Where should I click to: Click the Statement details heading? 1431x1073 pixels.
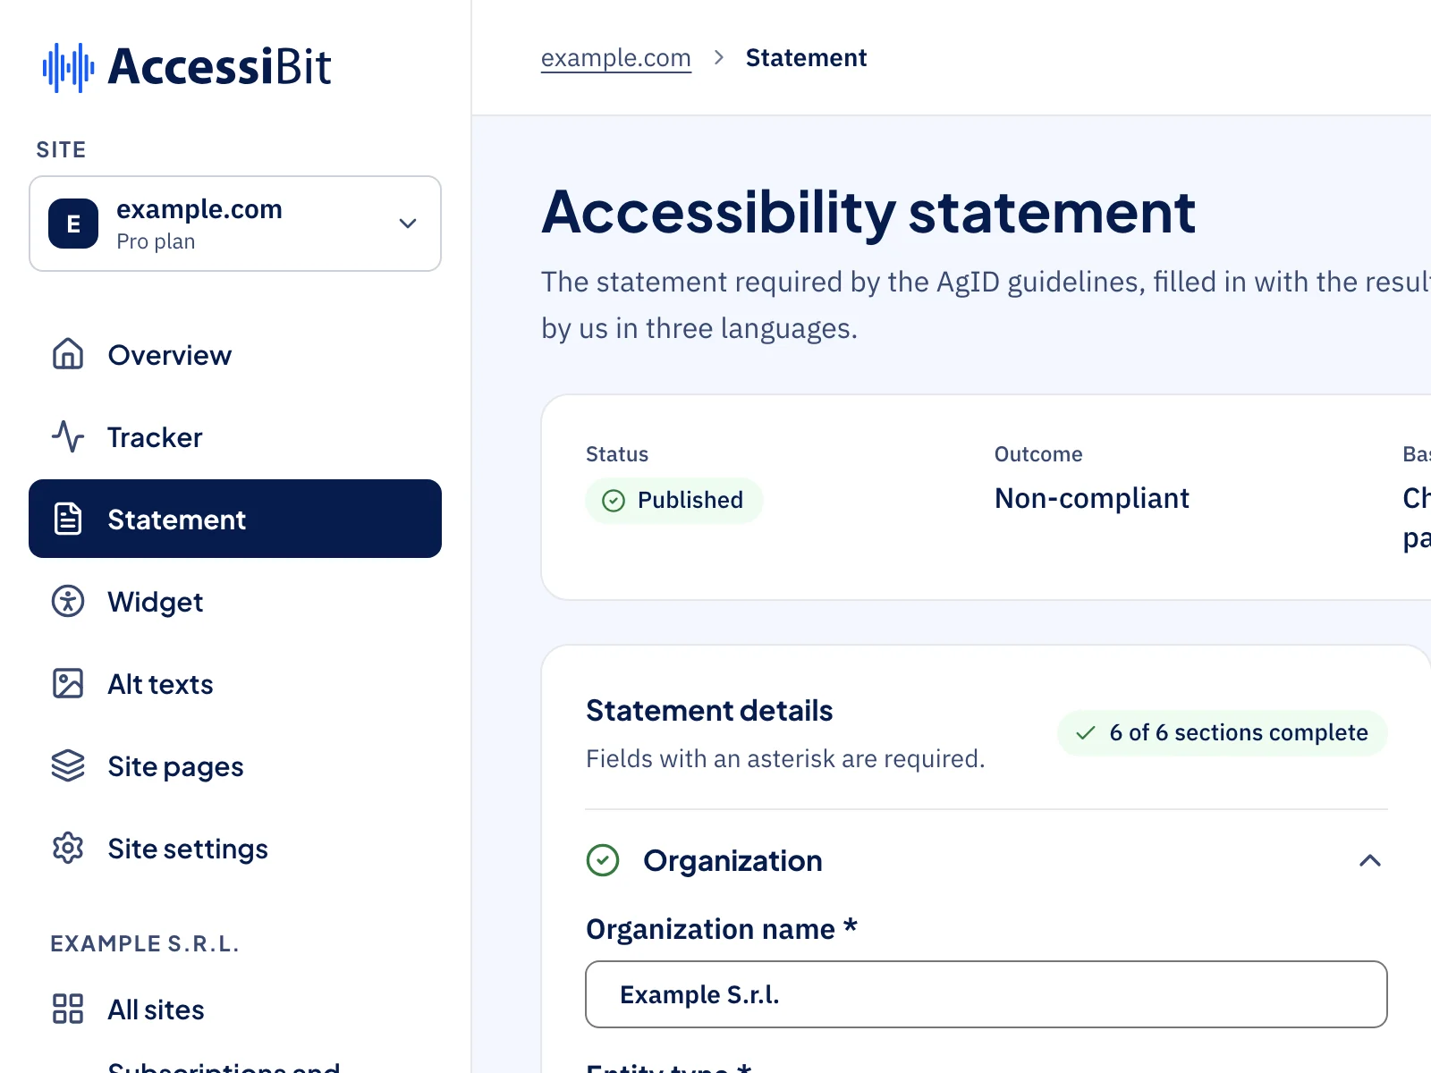pyautogui.click(x=709, y=711)
